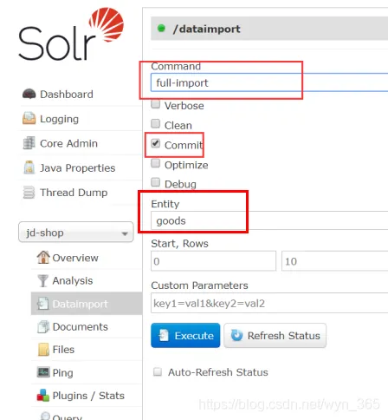
Task: Select the Dataimport menu item
Action: [87, 304]
